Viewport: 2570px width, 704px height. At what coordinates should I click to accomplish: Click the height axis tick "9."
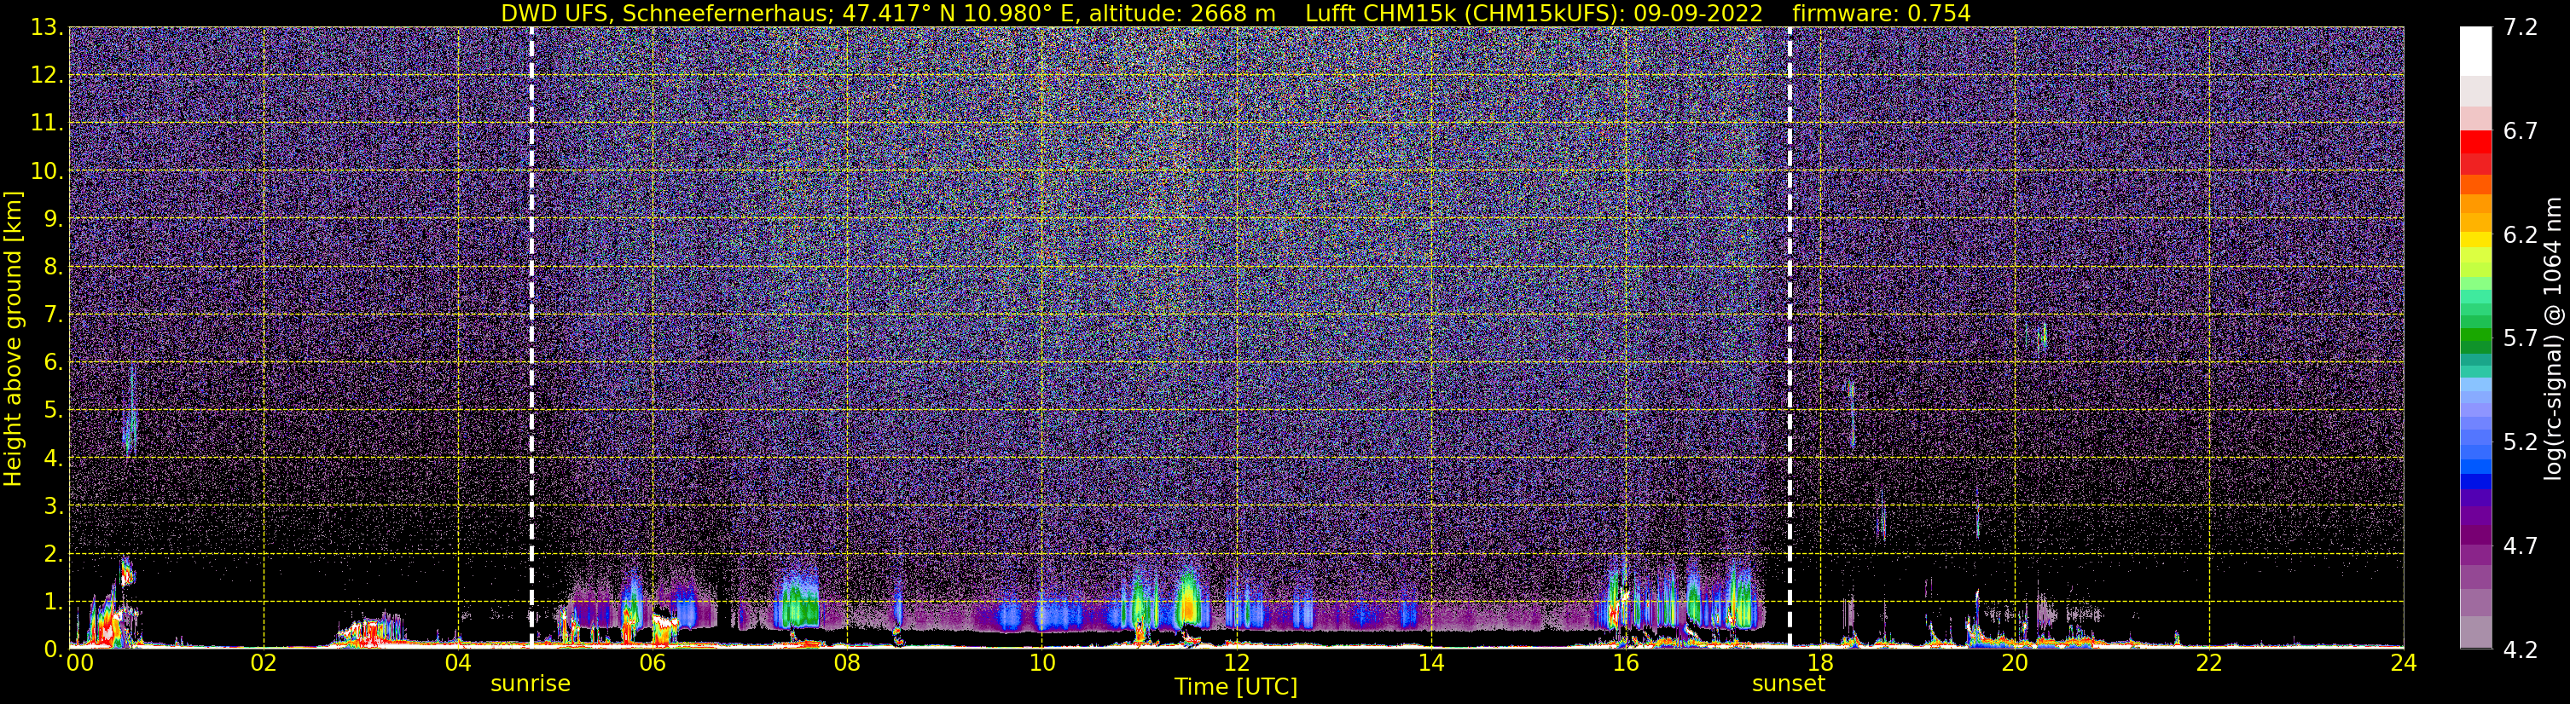[53, 219]
